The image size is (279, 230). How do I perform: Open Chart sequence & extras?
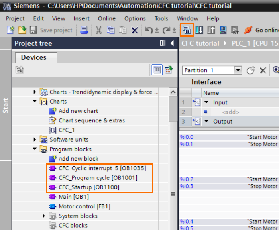tap(92, 120)
